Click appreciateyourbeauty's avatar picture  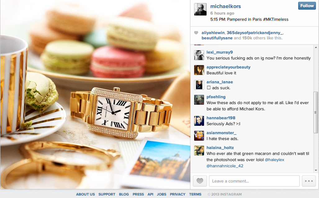click(199, 70)
